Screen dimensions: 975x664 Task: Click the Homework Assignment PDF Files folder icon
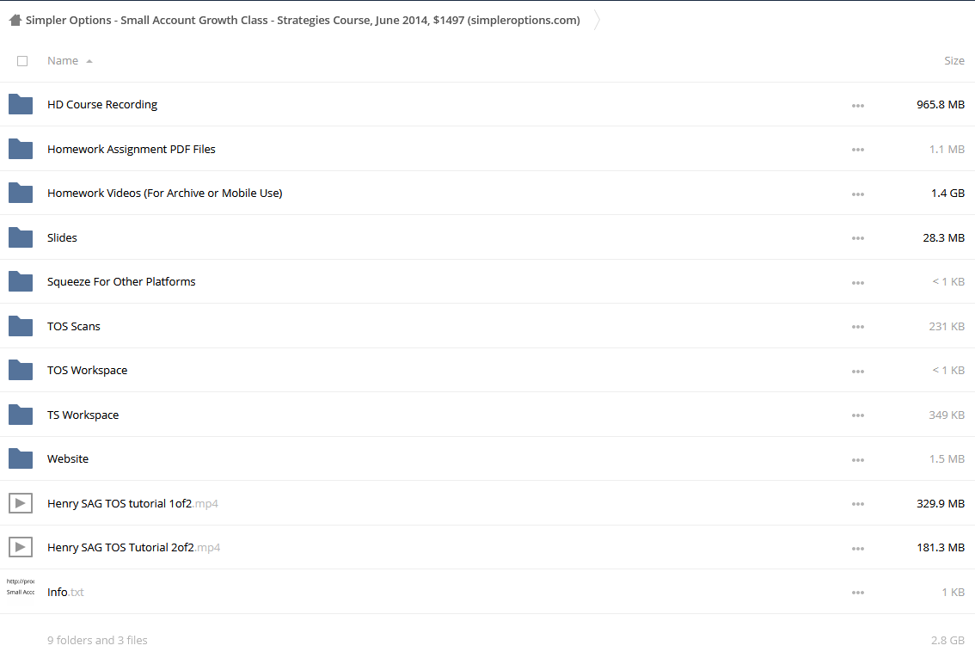tap(21, 149)
